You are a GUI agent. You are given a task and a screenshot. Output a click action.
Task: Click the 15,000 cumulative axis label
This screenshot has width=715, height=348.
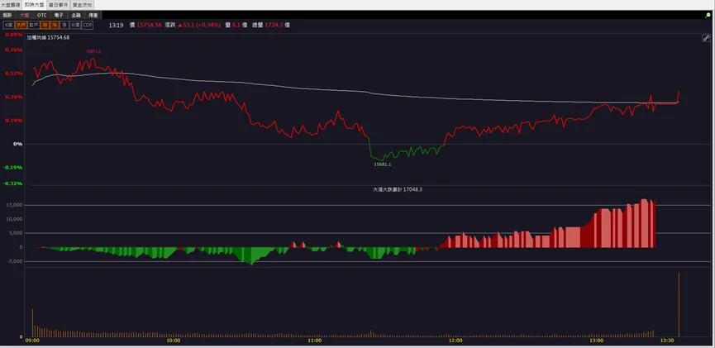point(13,205)
